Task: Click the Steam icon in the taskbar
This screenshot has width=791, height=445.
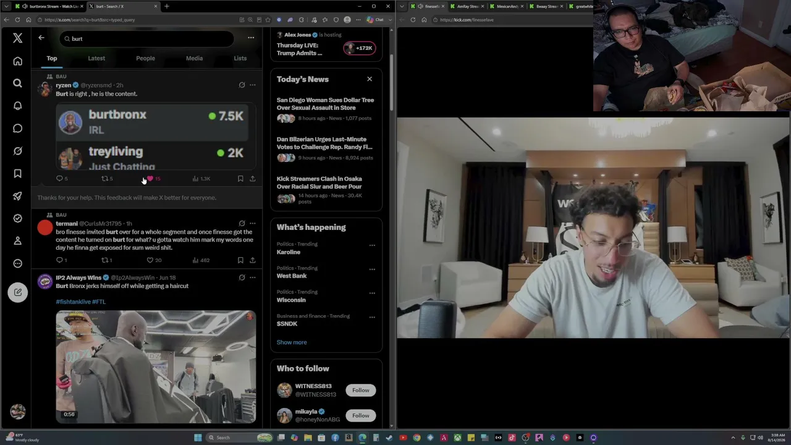Action: 389,438
